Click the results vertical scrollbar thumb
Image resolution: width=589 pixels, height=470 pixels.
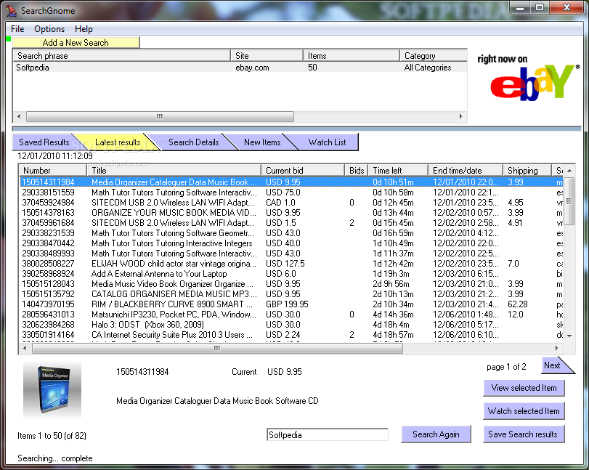(x=569, y=201)
